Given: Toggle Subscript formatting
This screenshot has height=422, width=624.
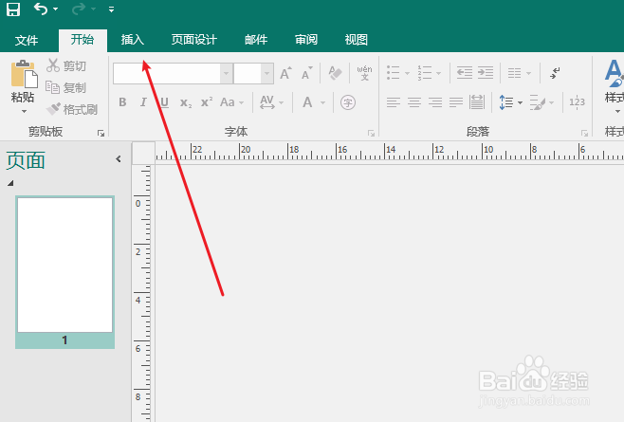Looking at the screenshot, I should 186,102.
